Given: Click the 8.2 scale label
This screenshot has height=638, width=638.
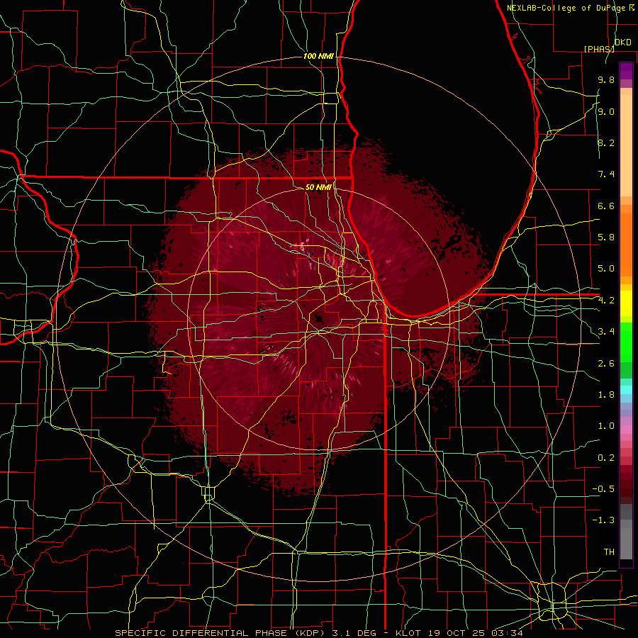Looking at the screenshot, I should point(606,142).
